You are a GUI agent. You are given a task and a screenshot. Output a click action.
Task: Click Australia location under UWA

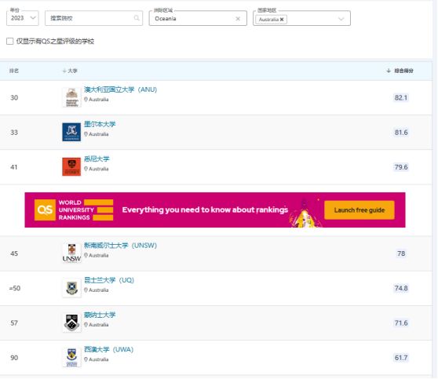coord(97,359)
